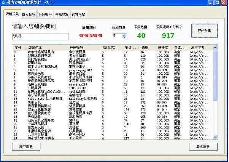Switch to the 开始群发 tab
229x162 pixels.
[62, 14]
